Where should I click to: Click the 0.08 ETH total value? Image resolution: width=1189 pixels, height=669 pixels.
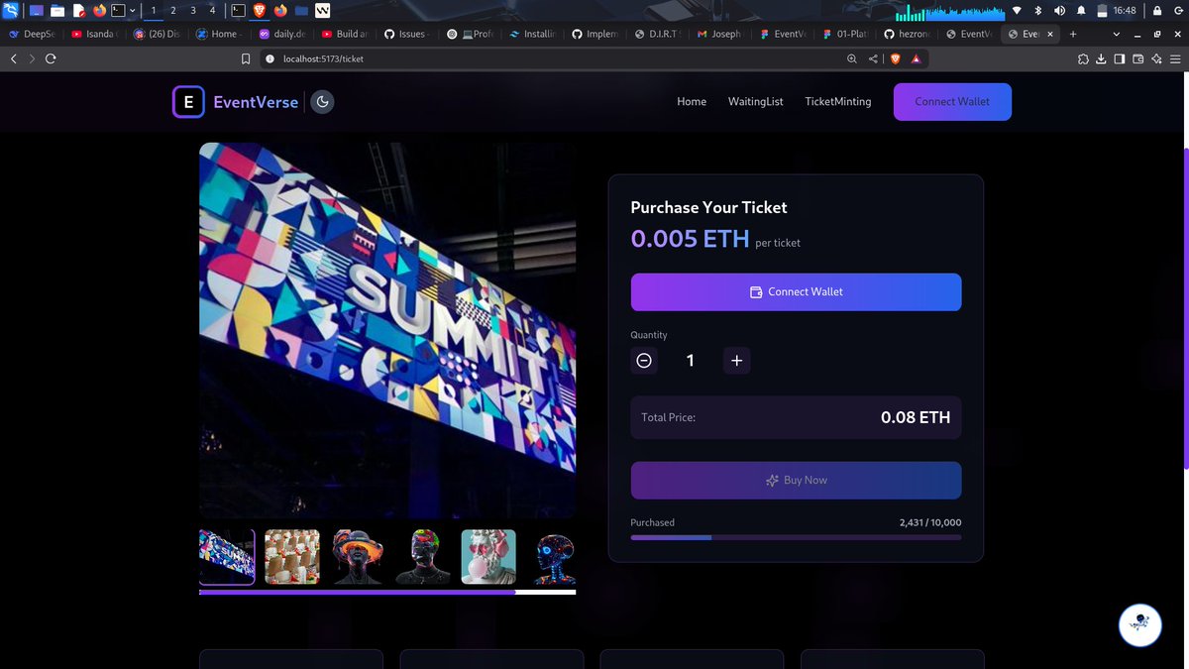click(916, 417)
